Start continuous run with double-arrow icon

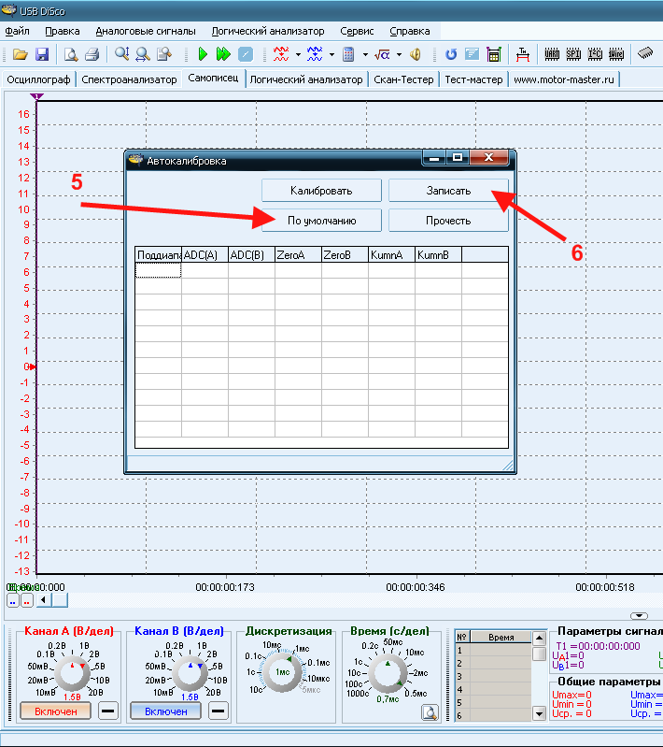(x=223, y=54)
